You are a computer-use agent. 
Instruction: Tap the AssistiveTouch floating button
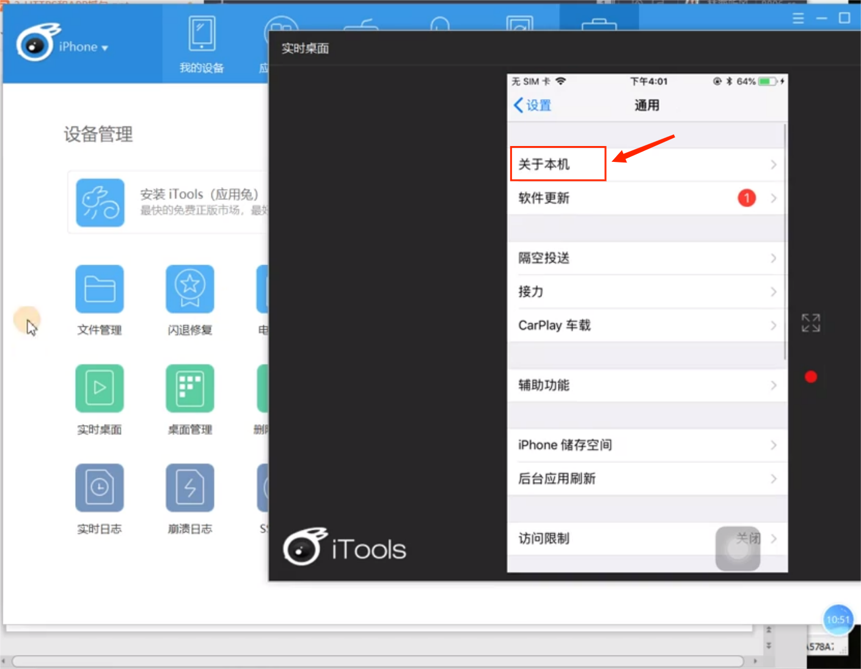coord(738,549)
